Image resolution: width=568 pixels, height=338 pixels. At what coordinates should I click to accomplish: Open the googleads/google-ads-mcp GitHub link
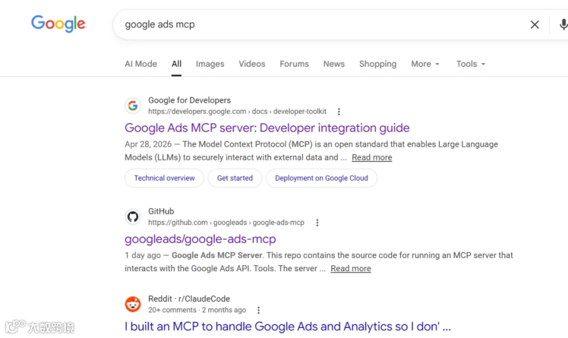coord(200,239)
